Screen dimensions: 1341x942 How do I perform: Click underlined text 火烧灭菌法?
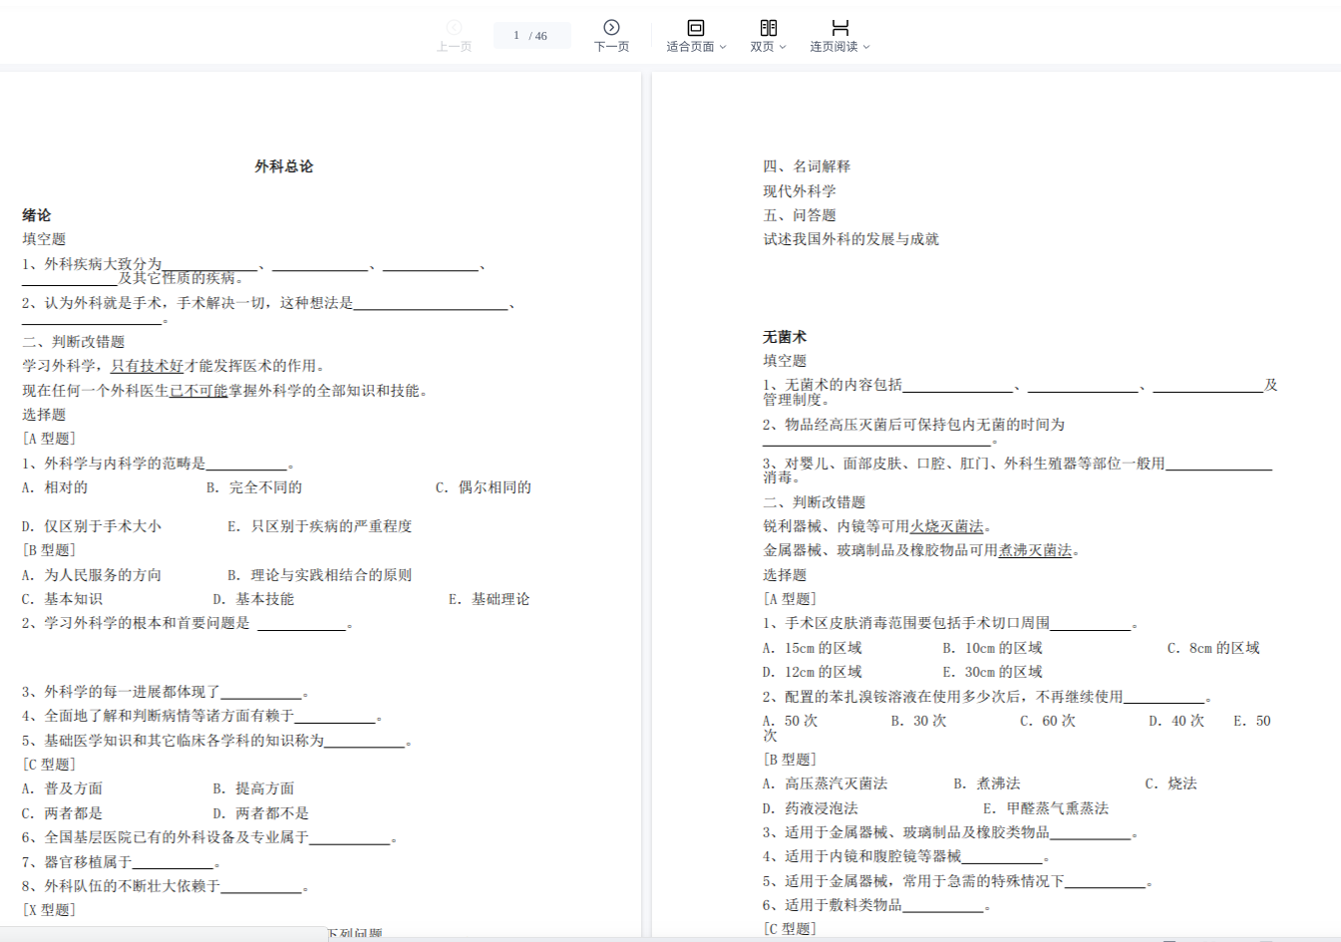[946, 526]
